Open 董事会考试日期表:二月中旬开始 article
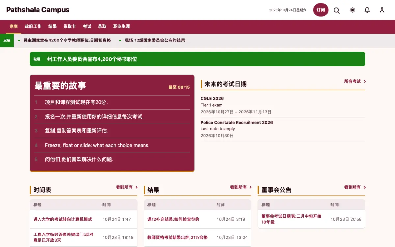395x247 pixels. click(x=291, y=219)
